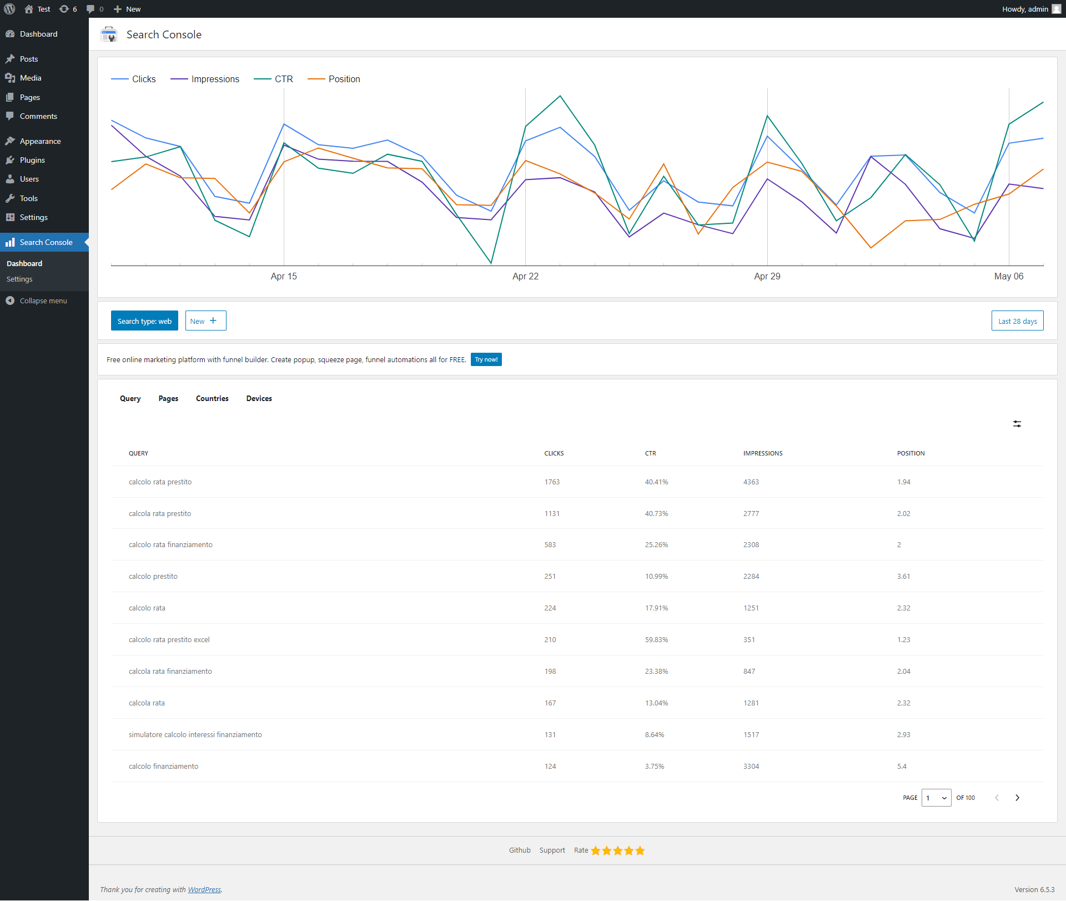Select the Countries tab in query results
Image resolution: width=1066 pixels, height=901 pixels.
click(213, 399)
